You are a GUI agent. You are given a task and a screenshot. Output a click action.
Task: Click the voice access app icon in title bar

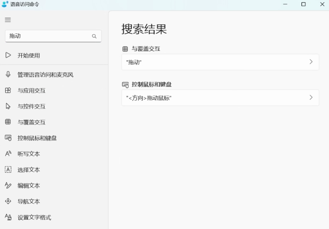(x=5, y=4)
